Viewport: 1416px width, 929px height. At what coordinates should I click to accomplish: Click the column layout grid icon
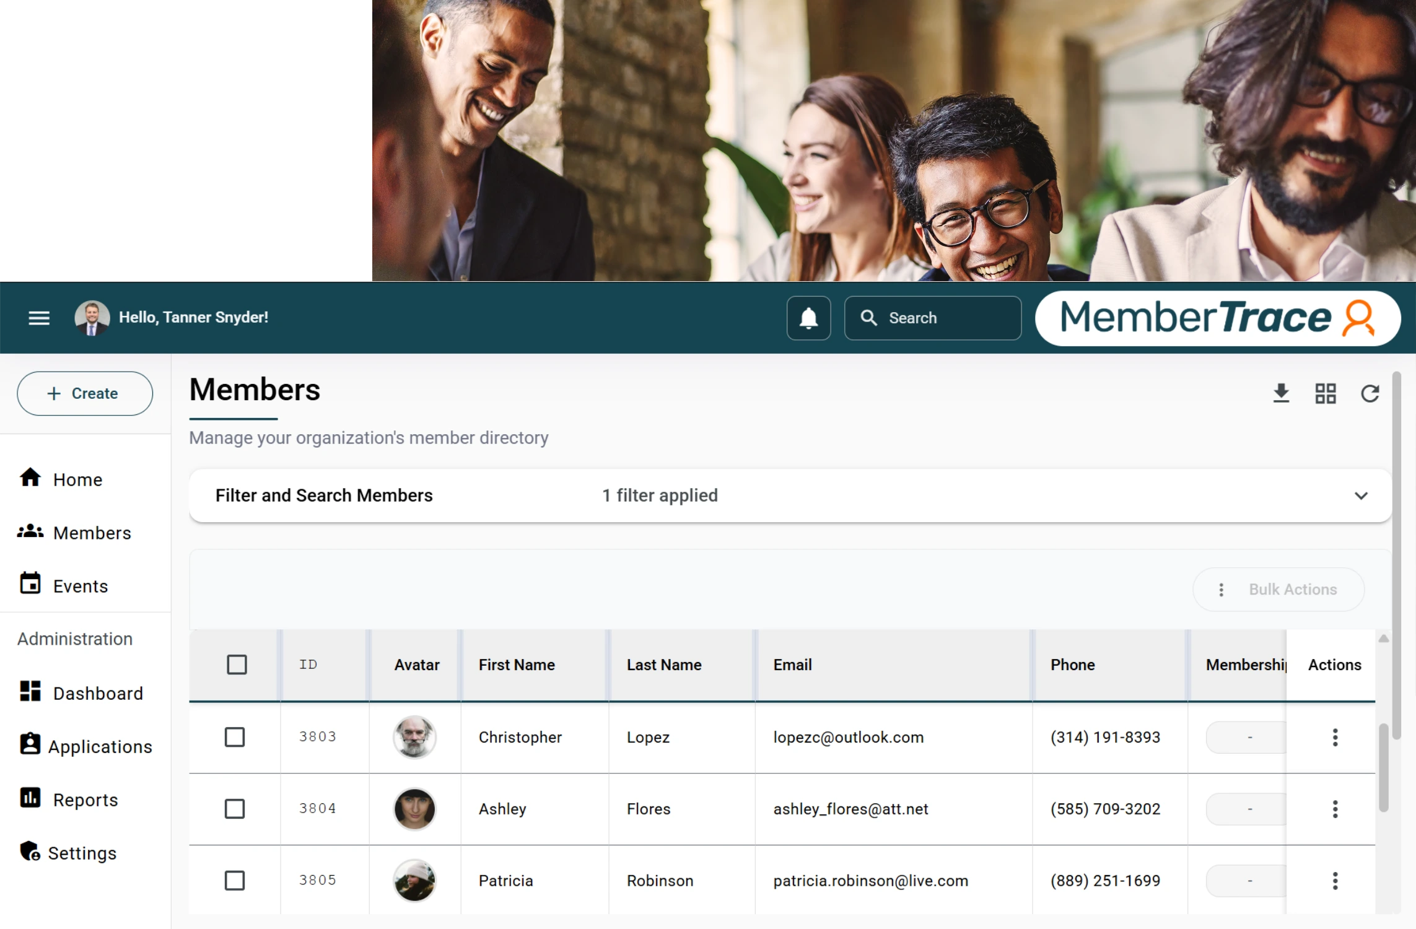point(1326,393)
